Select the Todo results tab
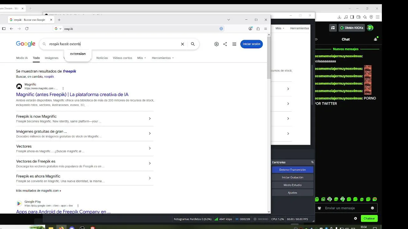The width and height of the screenshot is (408, 229). [36, 58]
